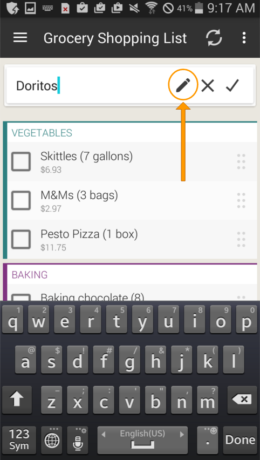Tap the drag handle beside M&Ms
The image size is (260, 460).
coord(241,201)
